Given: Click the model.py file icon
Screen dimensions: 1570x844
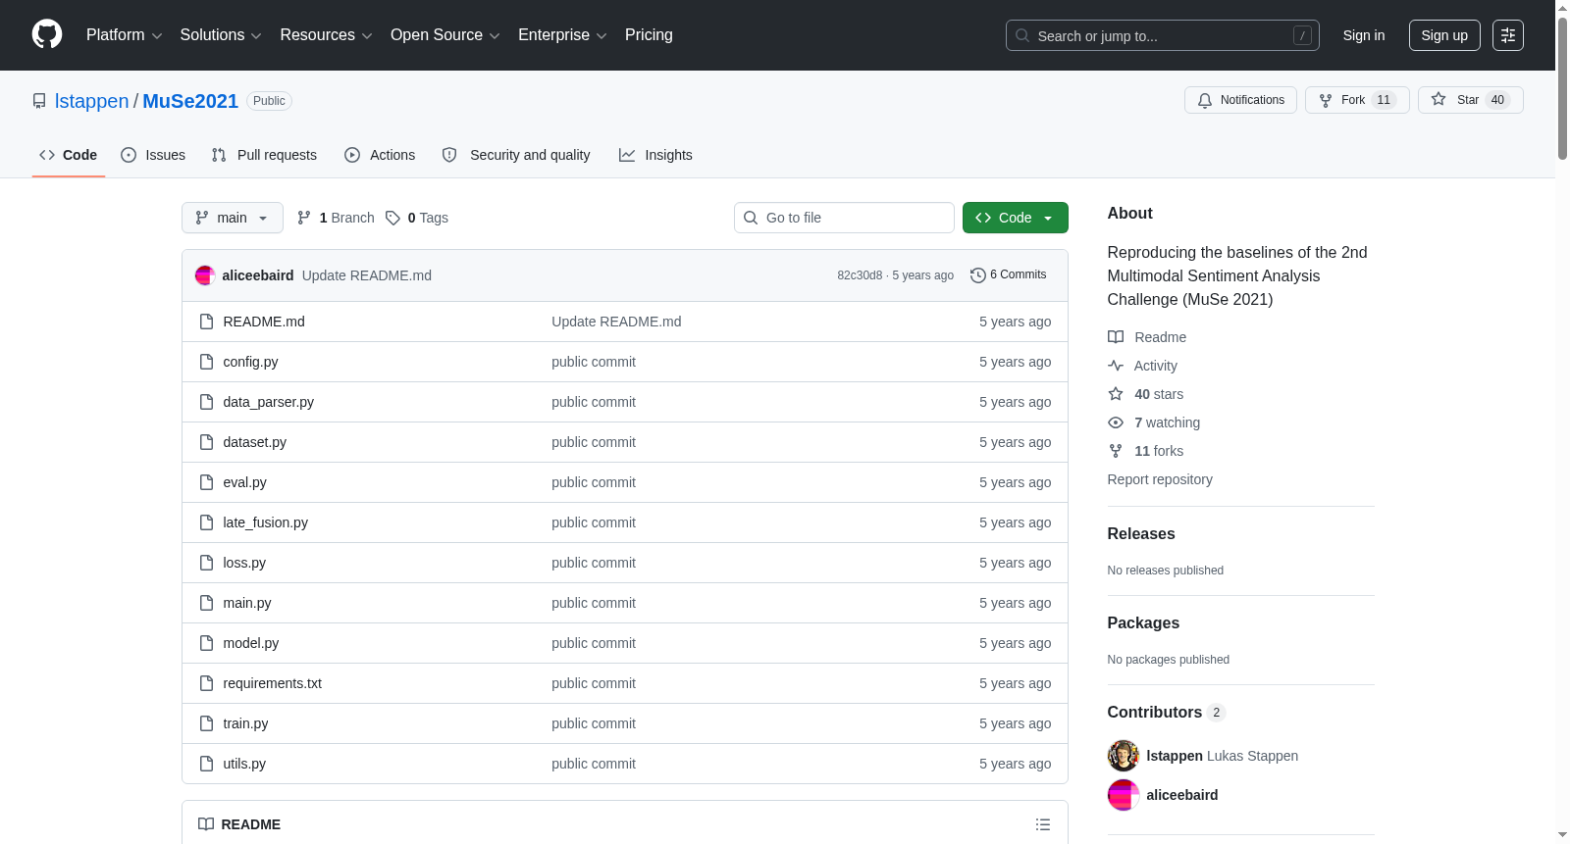Looking at the screenshot, I should (206, 643).
